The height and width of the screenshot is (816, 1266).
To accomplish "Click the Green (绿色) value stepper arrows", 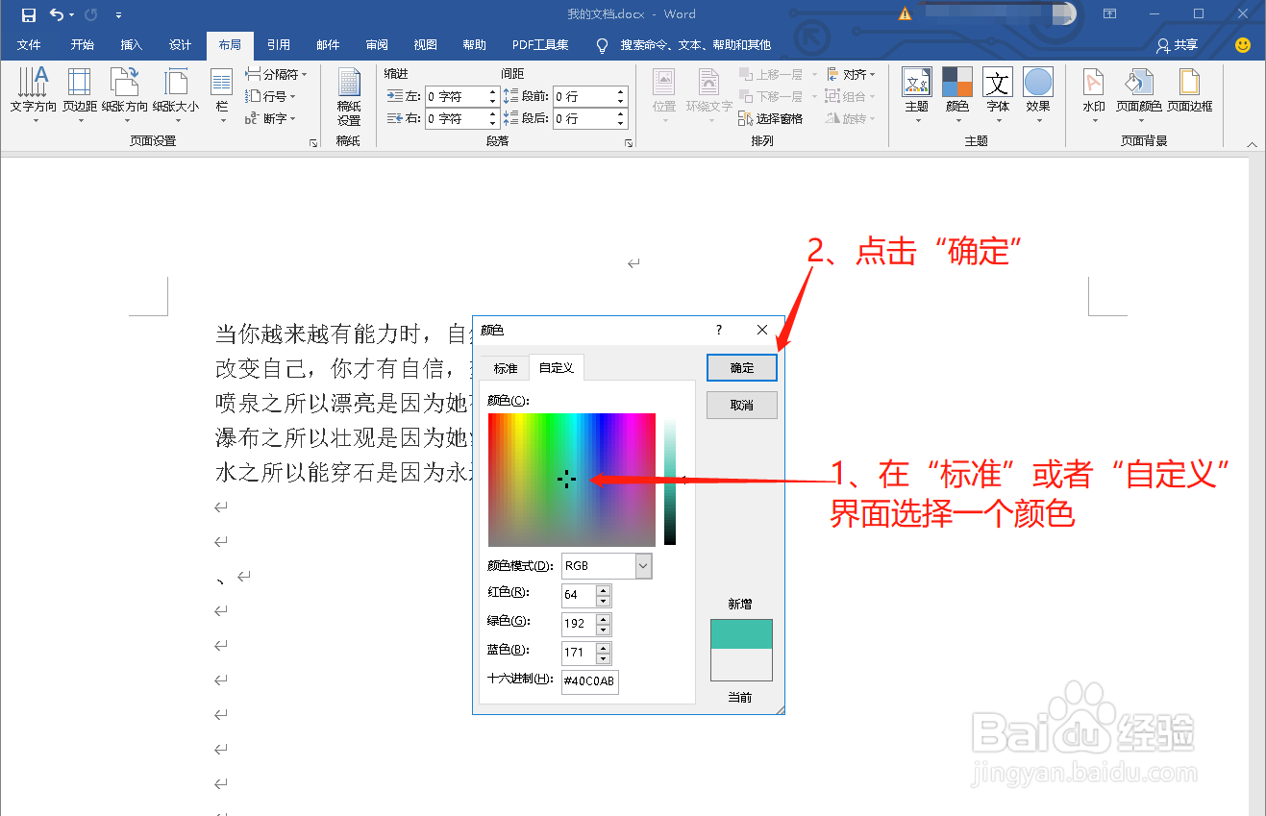I will [x=604, y=624].
